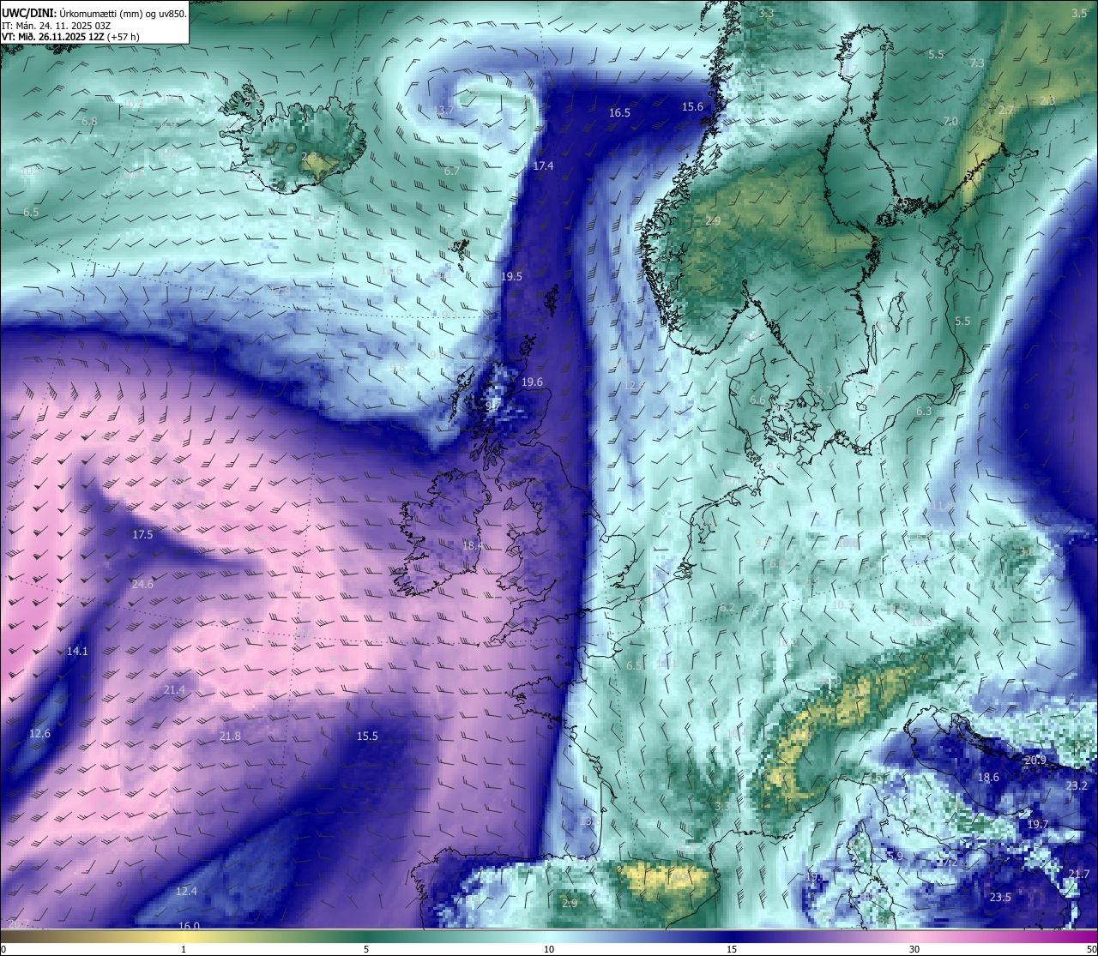Click the map value "3.5" in the top-right corner
1098x956 pixels.
click(1079, 13)
